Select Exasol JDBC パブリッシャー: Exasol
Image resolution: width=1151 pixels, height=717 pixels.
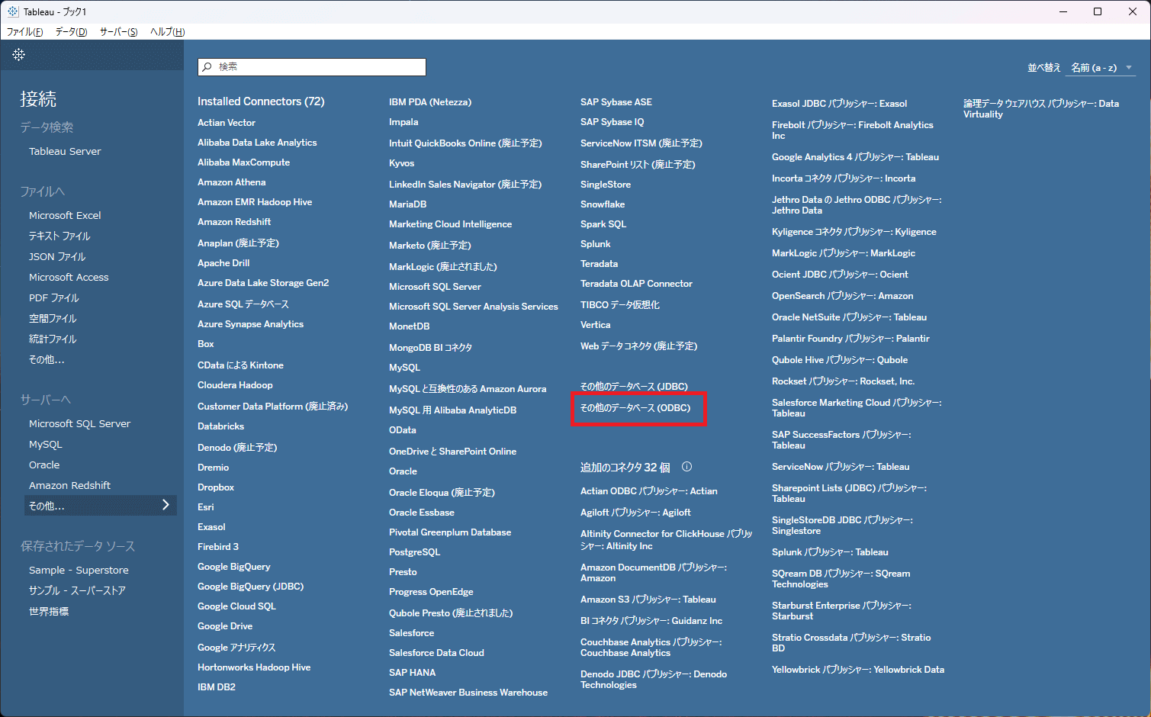[x=840, y=104]
